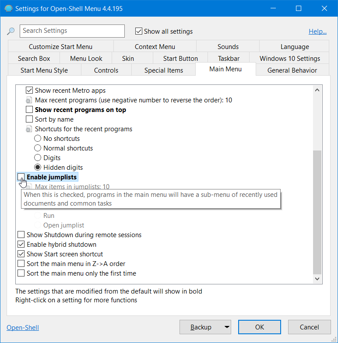This screenshot has height=343, width=338.
Task: Follow the Open-Shell website link
Action: [x=23, y=327]
